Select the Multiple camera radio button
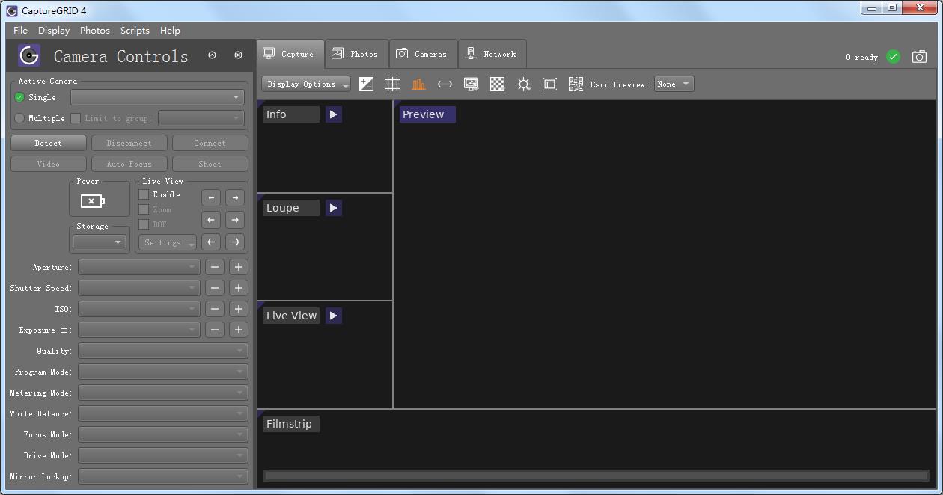 (x=20, y=118)
